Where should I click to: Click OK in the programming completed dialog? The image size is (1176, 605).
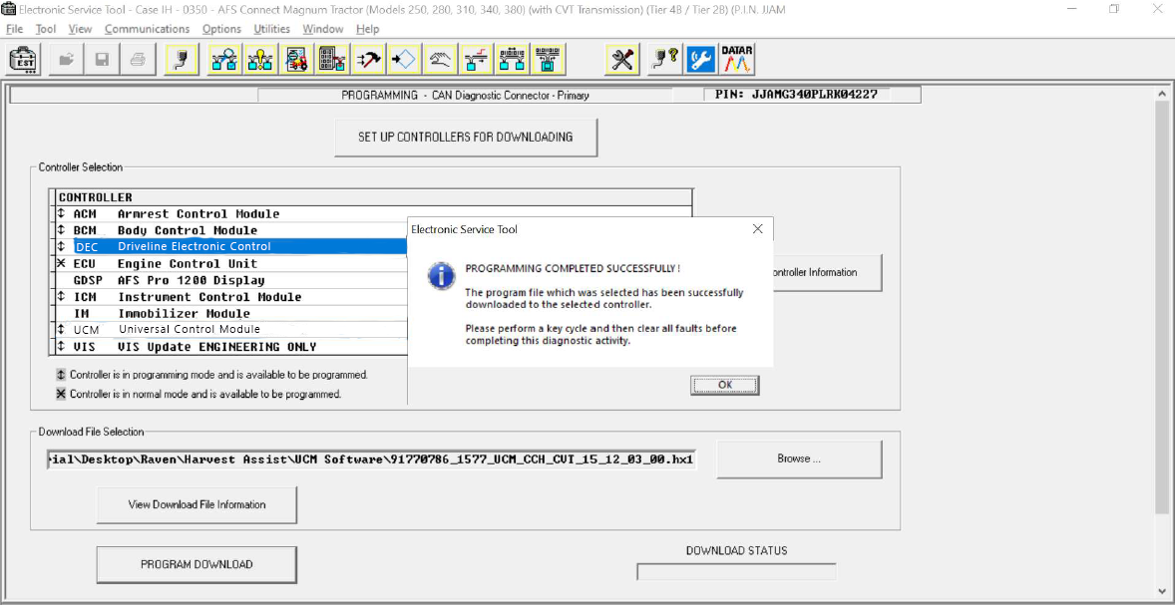[x=724, y=385]
